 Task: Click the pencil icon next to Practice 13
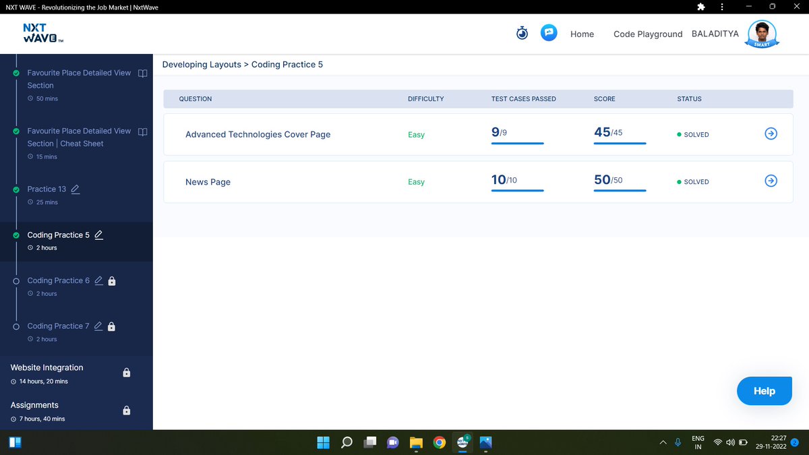point(76,189)
